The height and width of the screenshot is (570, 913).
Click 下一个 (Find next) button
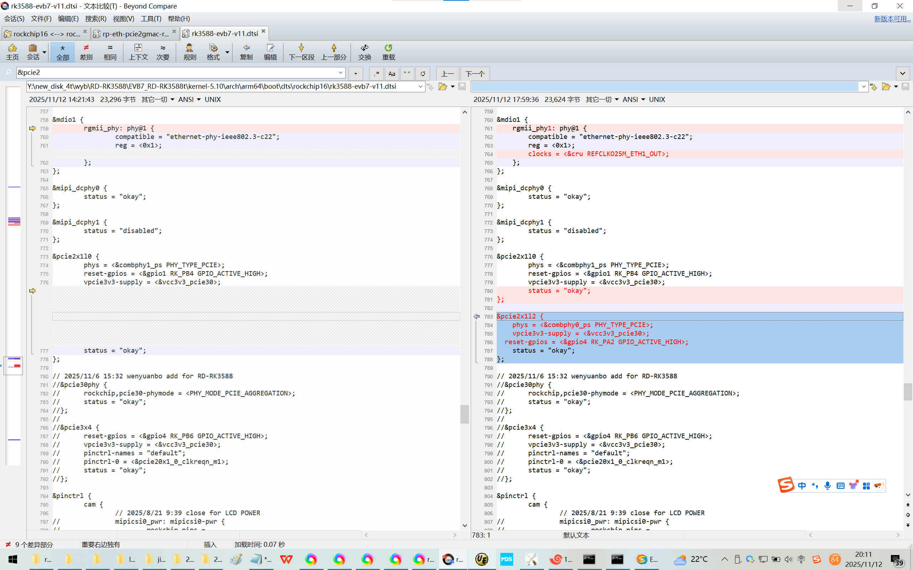(x=475, y=73)
